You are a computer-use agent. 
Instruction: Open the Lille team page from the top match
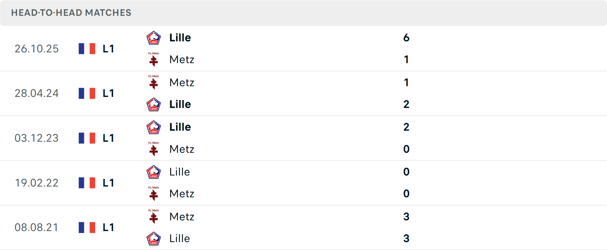[x=180, y=38]
